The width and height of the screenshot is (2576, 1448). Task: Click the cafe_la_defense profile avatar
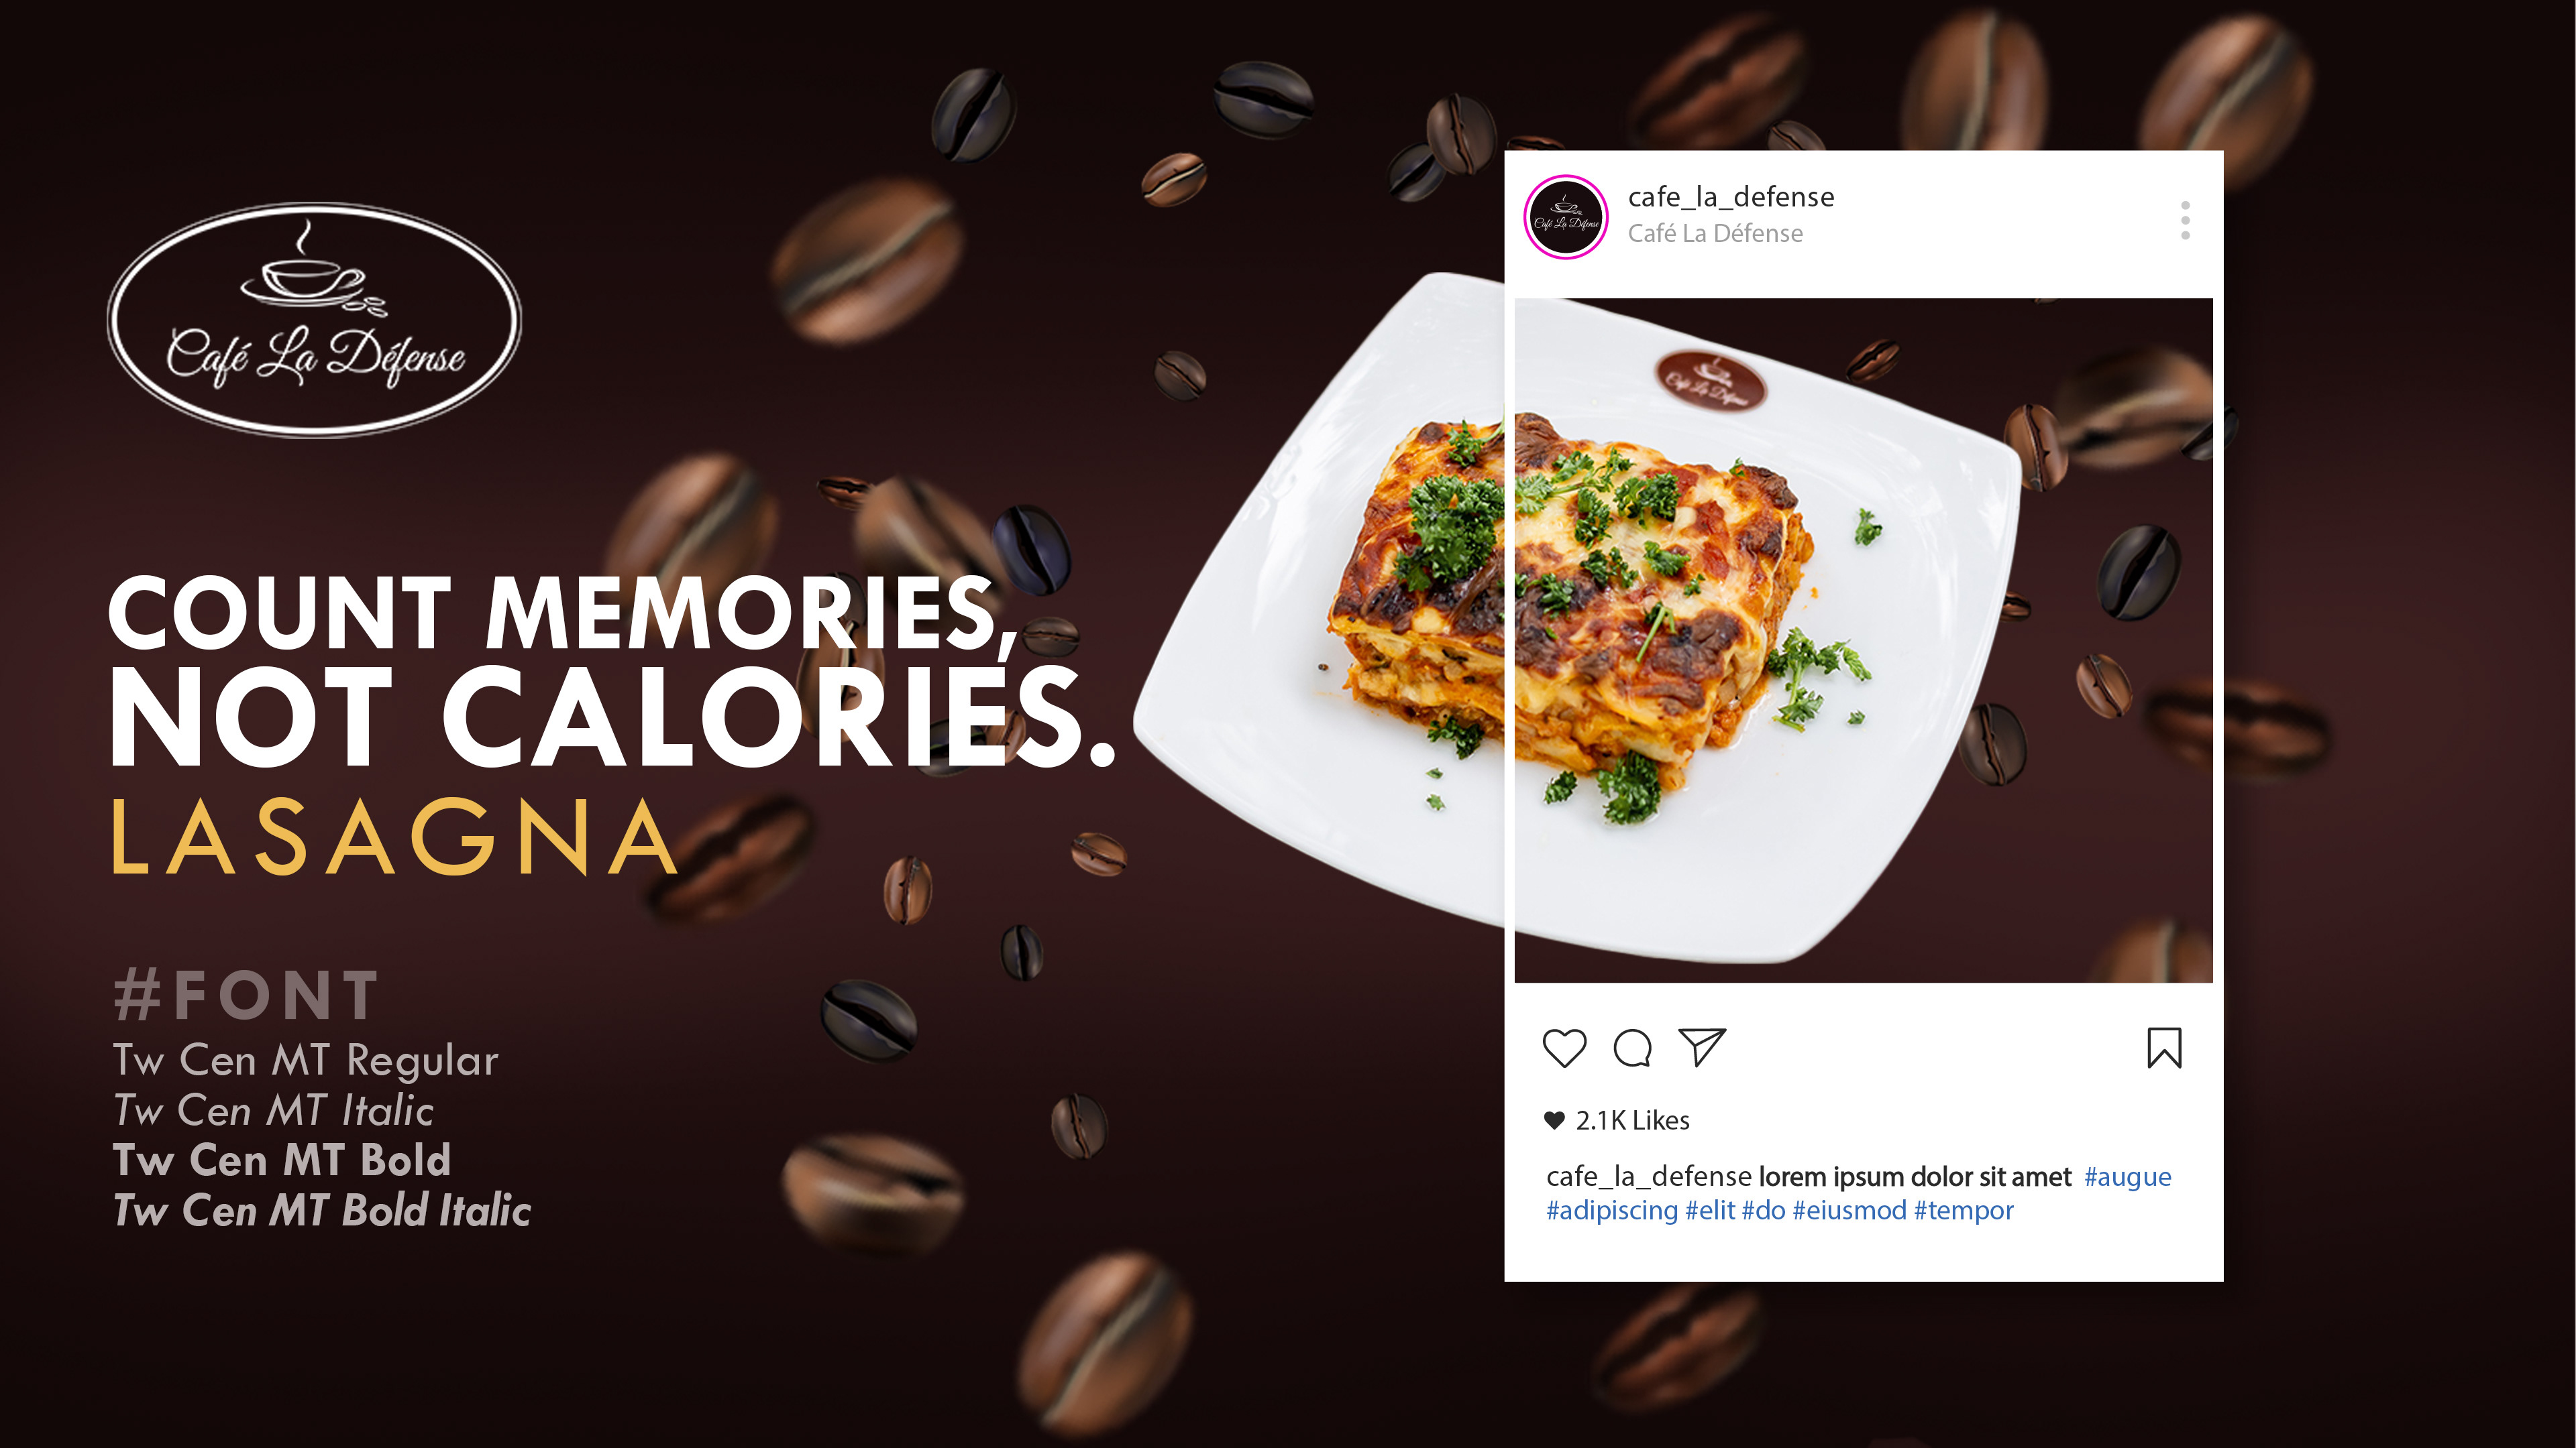tap(1565, 217)
